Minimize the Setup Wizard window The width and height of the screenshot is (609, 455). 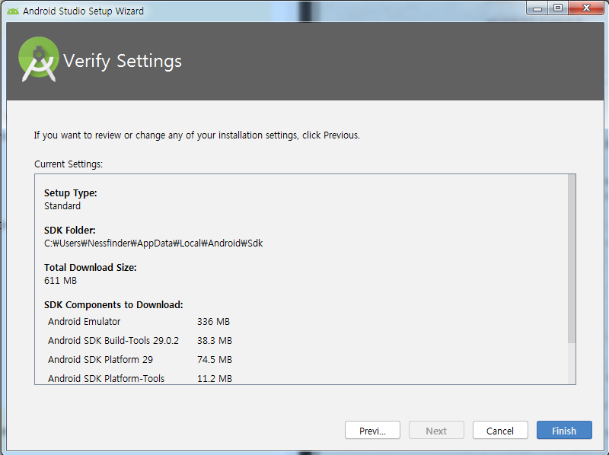tap(537, 8)
